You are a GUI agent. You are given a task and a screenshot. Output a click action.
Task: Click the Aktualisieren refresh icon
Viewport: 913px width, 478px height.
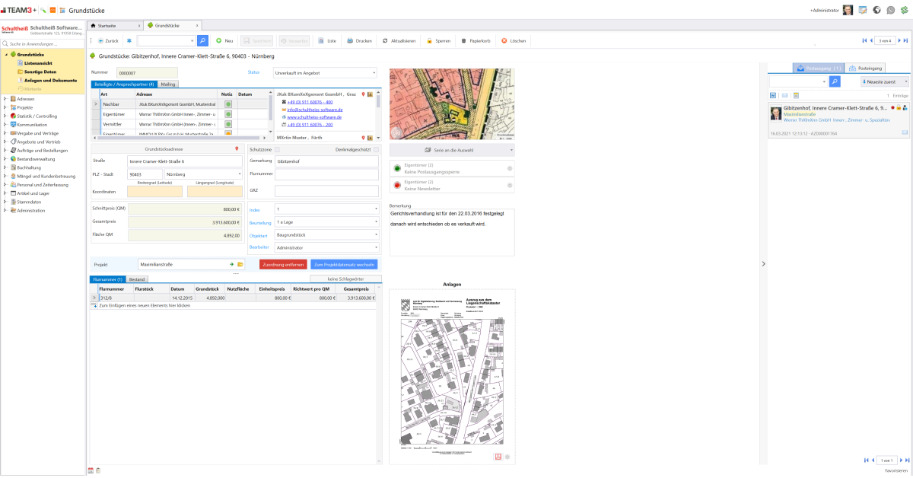pos(385,40)
